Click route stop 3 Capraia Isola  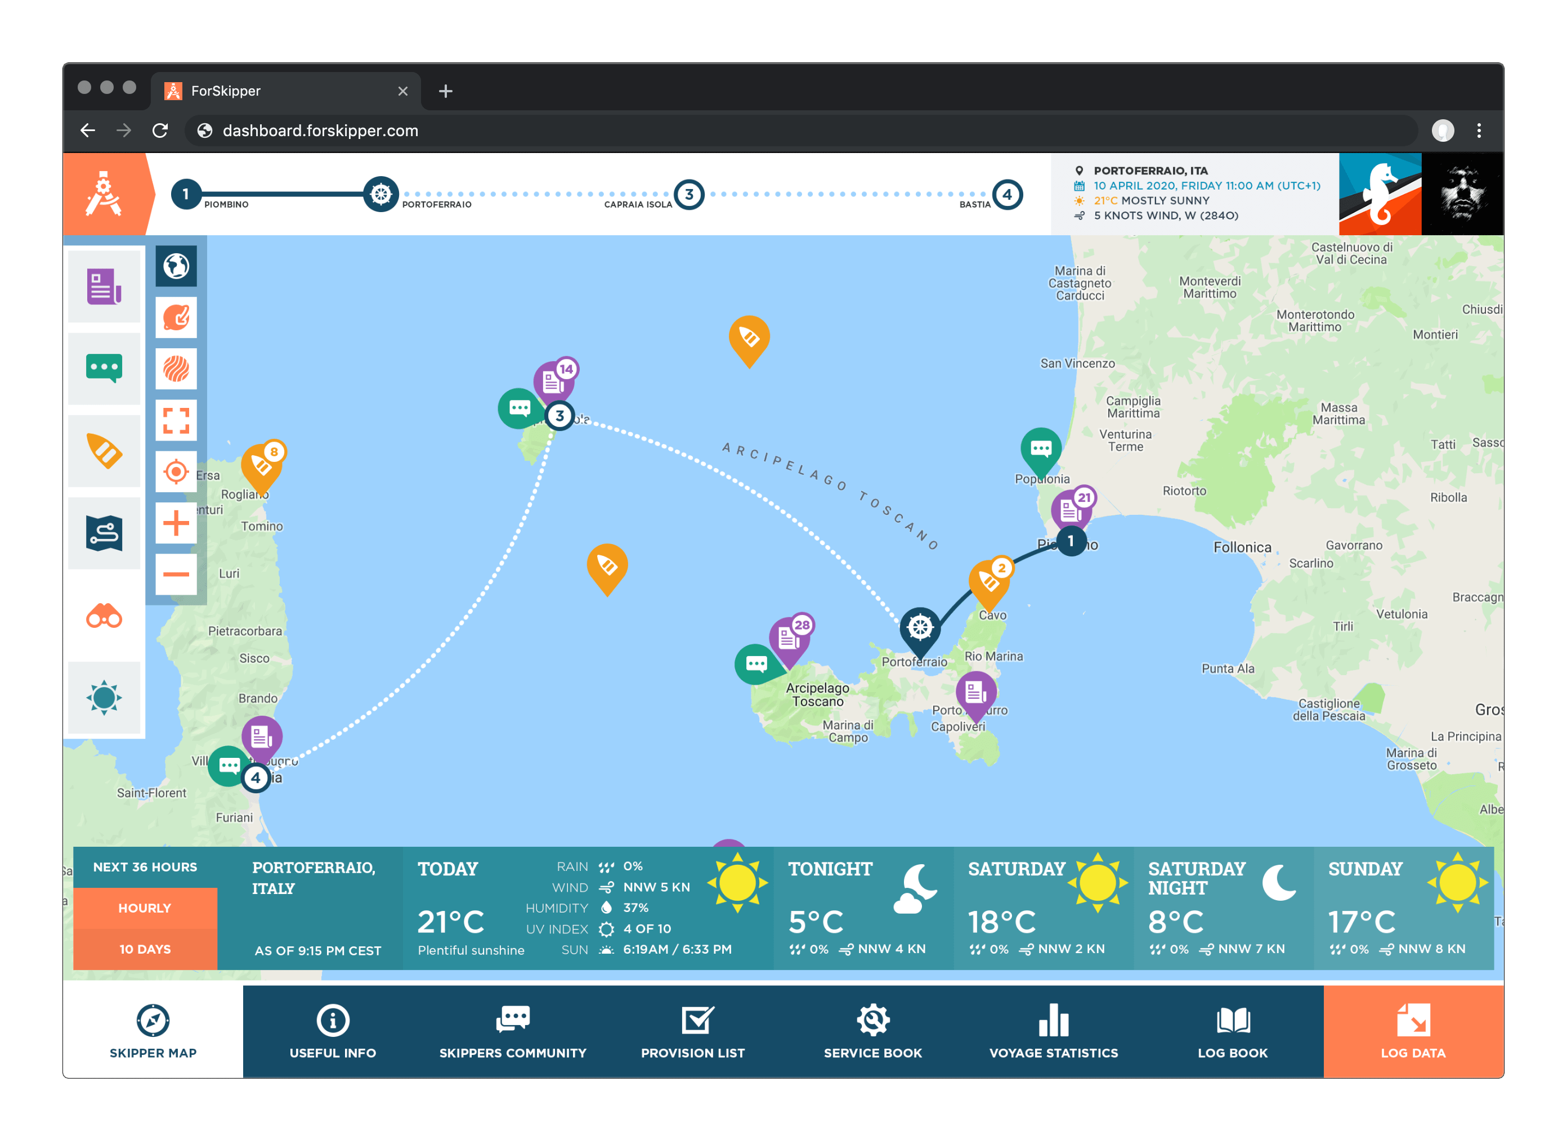point(689,195)
